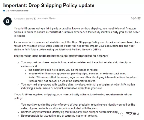
Task: Click the 'Remove any information identifying' bullet
Action: pos(69,112)
